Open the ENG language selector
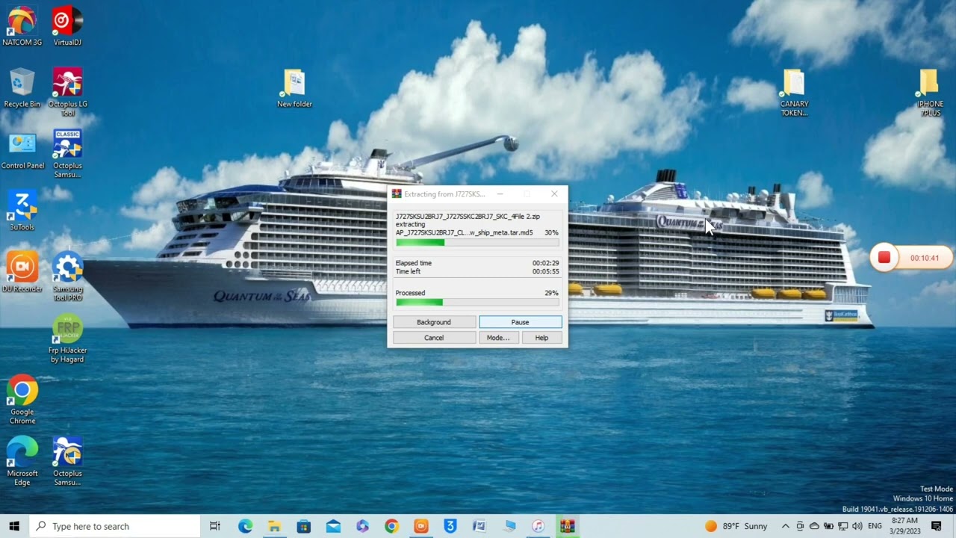 (x=875, y=526)
